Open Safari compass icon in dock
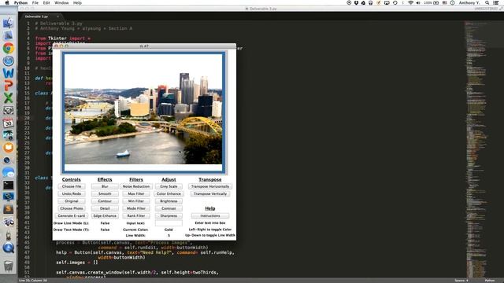 tap(9, 61)
